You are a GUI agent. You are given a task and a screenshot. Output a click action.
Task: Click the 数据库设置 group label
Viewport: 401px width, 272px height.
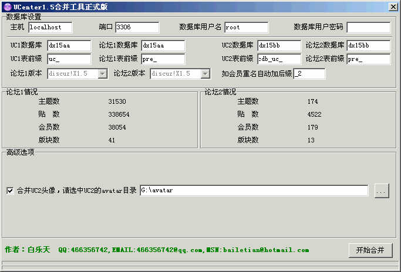23,17
